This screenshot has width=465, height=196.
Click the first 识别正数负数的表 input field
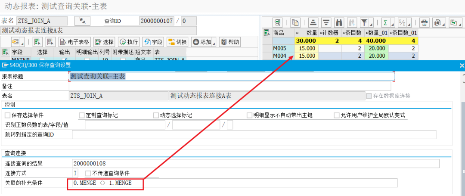click(x=125, y=125)
